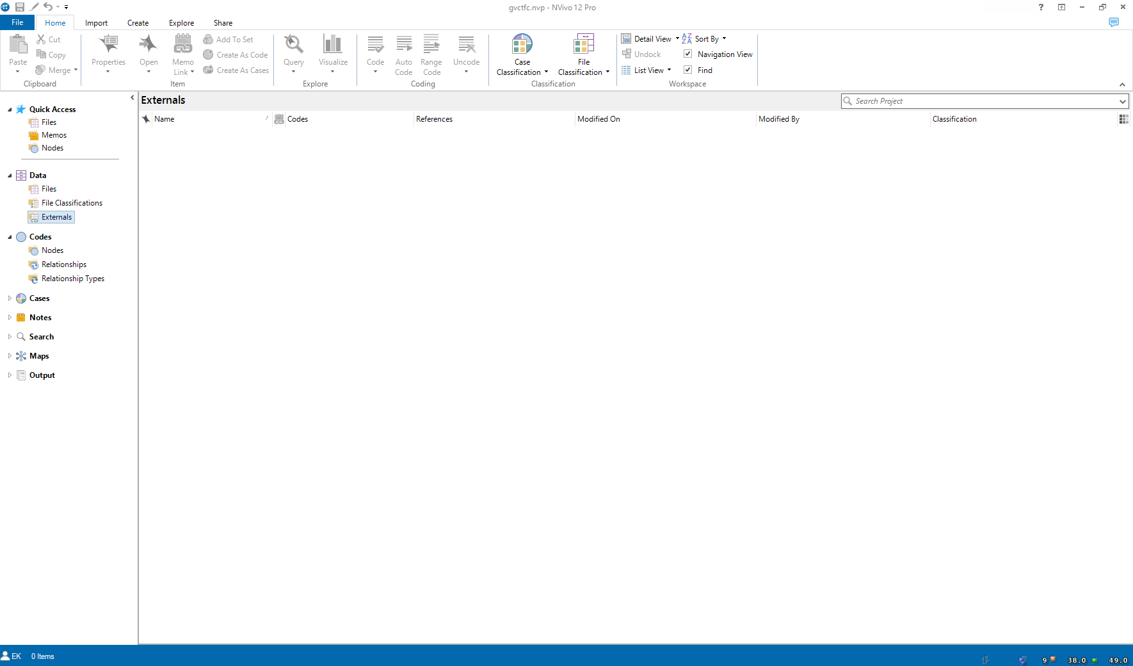Click the Undock icon

pos(627,54)
